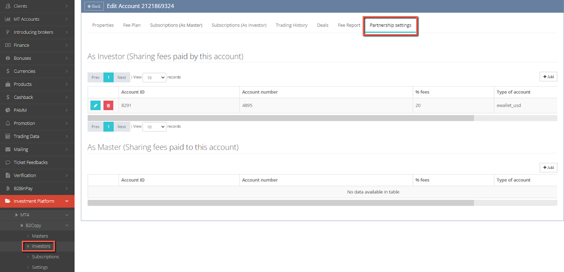This screenshot has width=564, height=272.
Task: Click the Back button
Action: click(94, 6)
